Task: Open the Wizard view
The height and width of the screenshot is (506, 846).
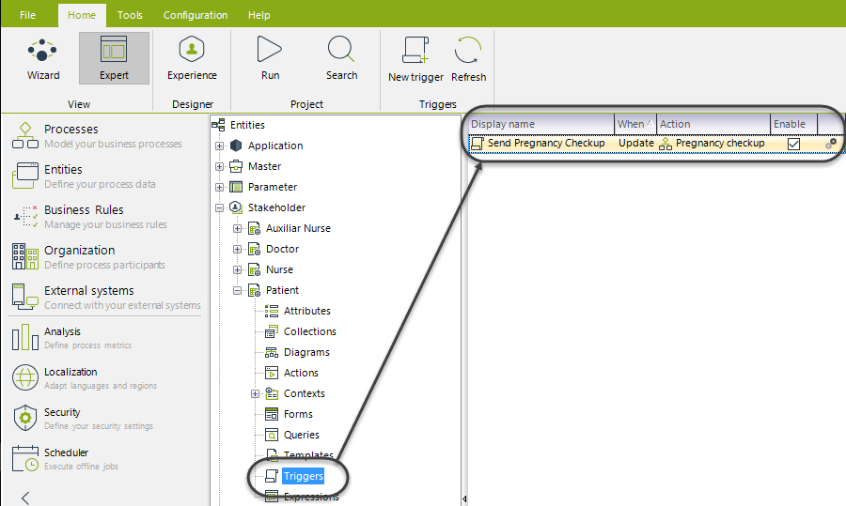Action: pos(43,58)
